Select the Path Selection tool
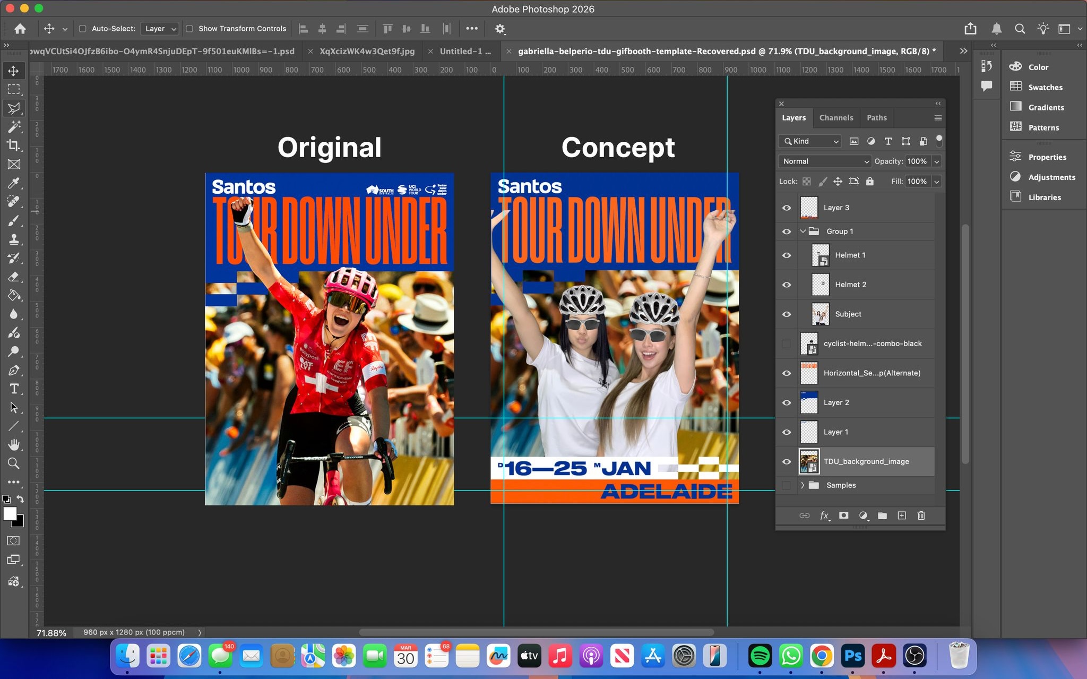1087x679 pixels. 14,407
